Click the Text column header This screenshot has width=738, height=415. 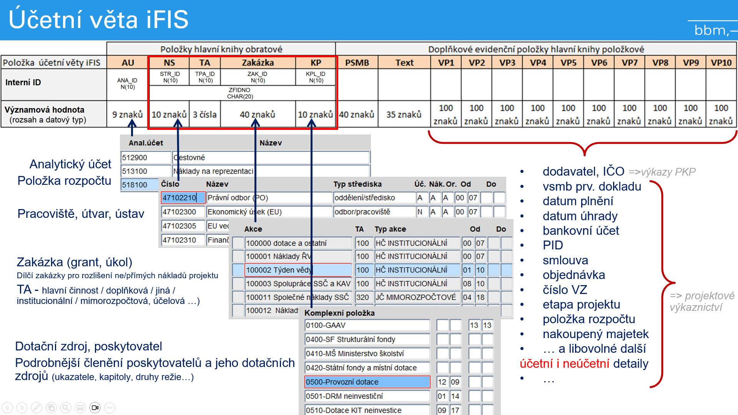point(404,63)
